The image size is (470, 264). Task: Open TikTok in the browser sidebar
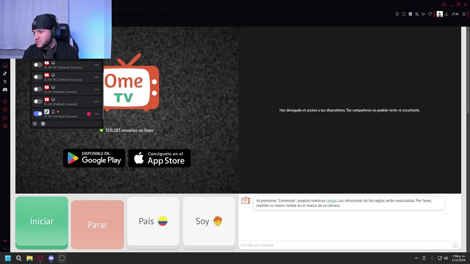pyautogui.click(x=5, y=73)
